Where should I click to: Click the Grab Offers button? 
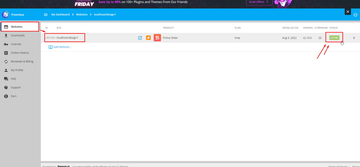click(259, 2)
